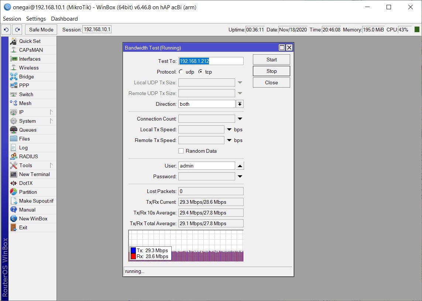Collapse the User field arrow
Image resolution: width=422 pixels, height=301 pixels.
[240, 166]
